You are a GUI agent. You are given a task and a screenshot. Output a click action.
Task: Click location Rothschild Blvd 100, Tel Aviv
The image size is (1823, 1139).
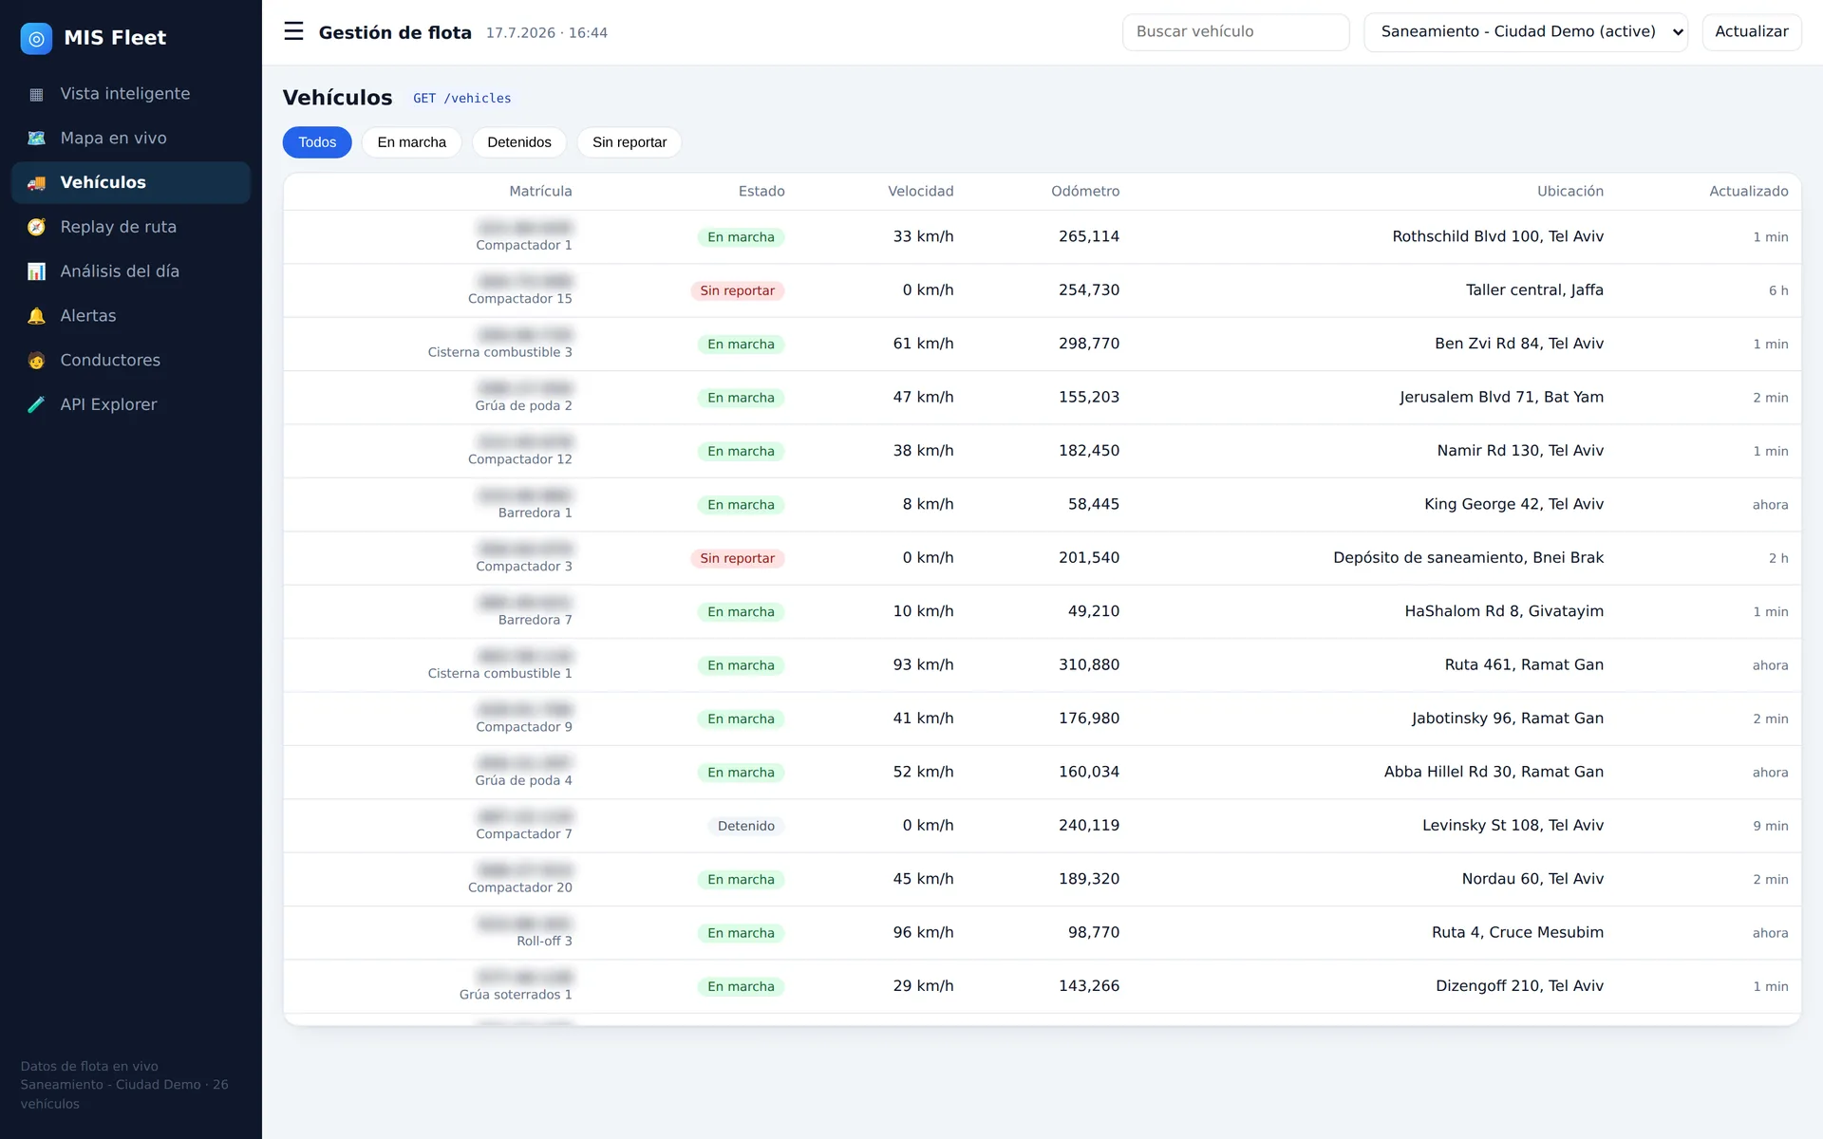[x=1497, y=236]
